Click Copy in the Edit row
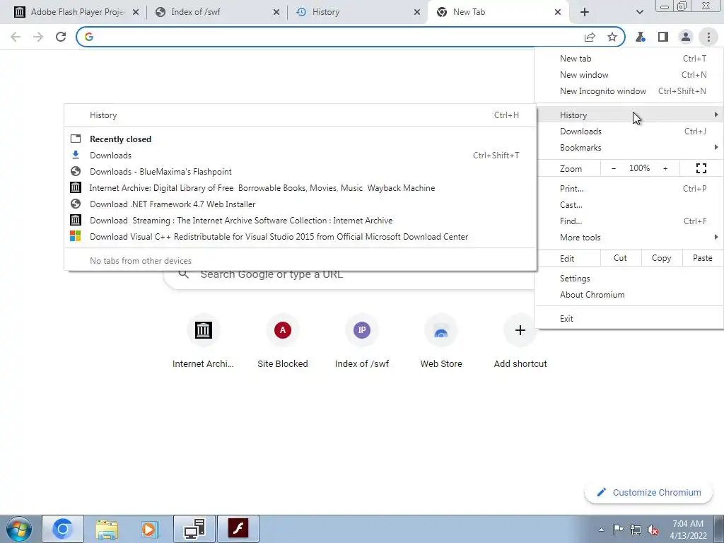Image resolution: width=724 pixels, height=543 pixels. [x=661, y=258]
